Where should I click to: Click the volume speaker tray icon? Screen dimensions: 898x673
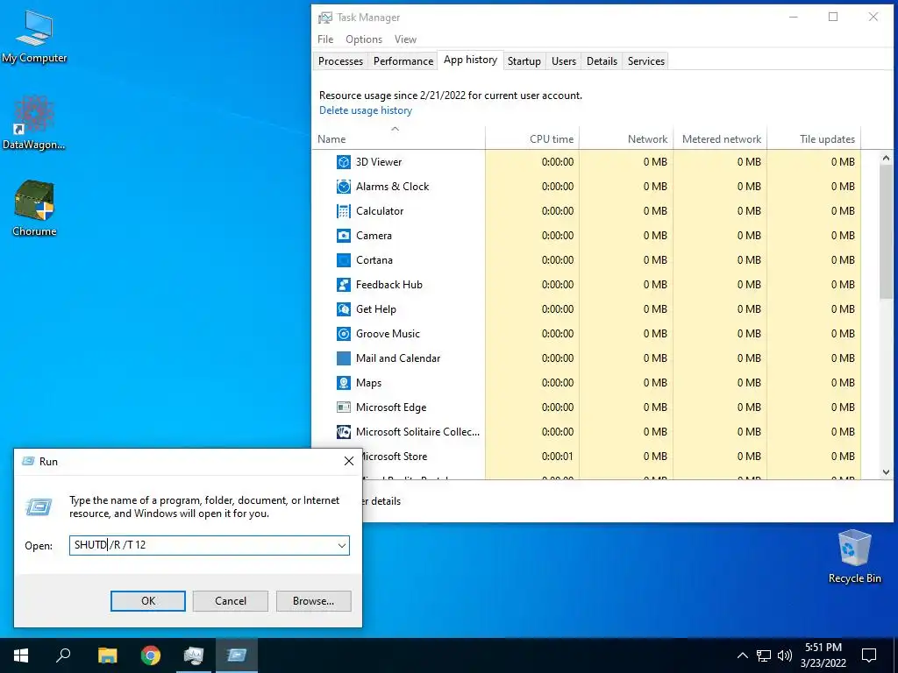click(x=785, y=655)
